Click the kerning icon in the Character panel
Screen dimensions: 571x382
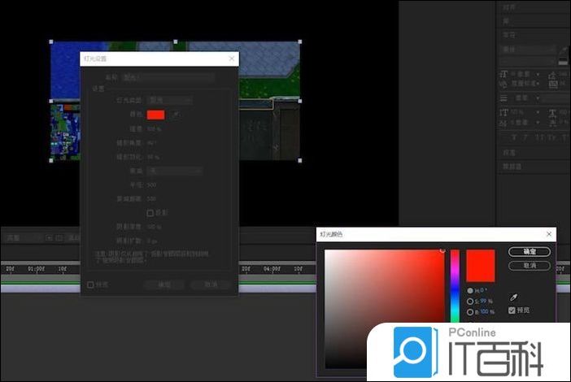[504, 84]
